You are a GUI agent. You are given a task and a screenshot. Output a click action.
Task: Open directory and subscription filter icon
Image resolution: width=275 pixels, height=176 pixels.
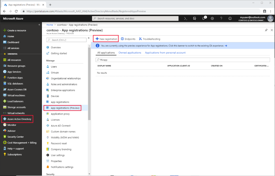(194, 18)
